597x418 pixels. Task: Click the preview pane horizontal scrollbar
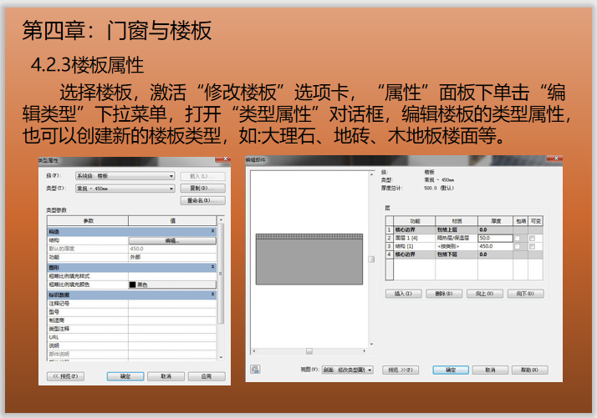tap(309, 351)
